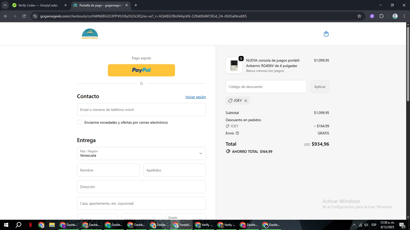
Task: Open the tab search dropdown arrow
Action: [5, 5]
